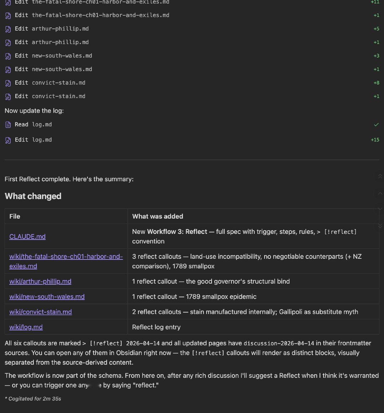Click the +15 diff count for log.md
Viewport: 384px width, 413px height.
coord(375,140)
